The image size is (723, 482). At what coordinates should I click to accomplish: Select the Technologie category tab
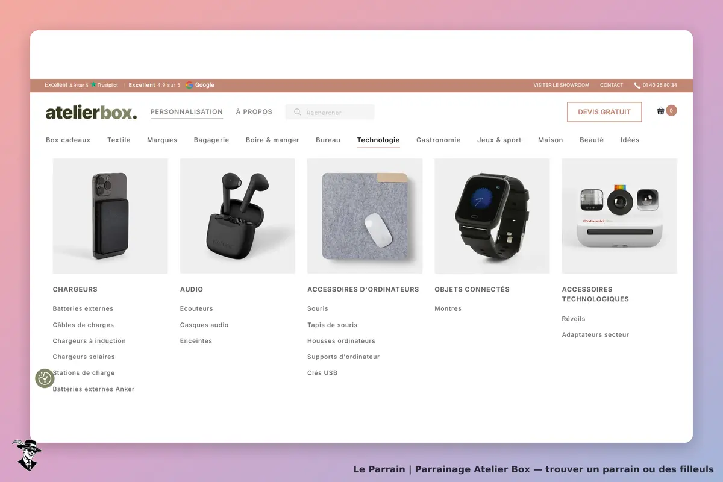click(378, 140)
